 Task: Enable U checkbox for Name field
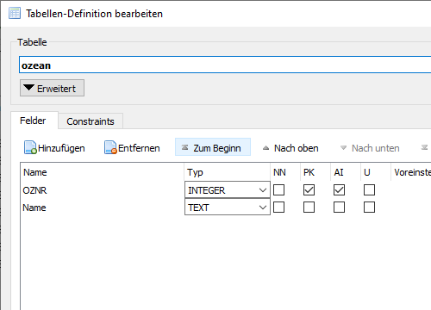[x=369, y=207]
